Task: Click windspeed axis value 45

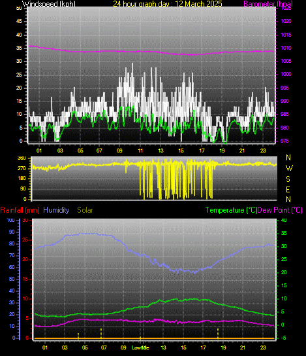Action: (x=19, y=22)
